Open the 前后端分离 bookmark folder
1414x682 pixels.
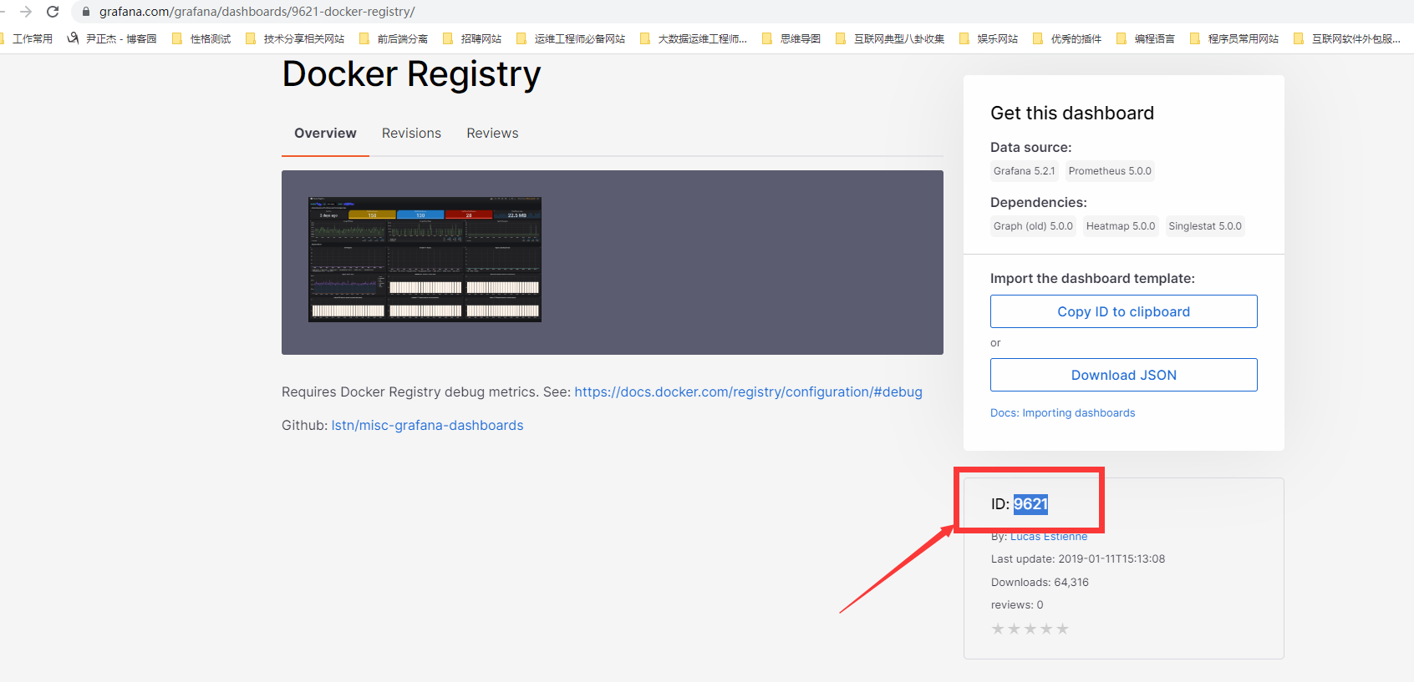click(x=394, y=38)
